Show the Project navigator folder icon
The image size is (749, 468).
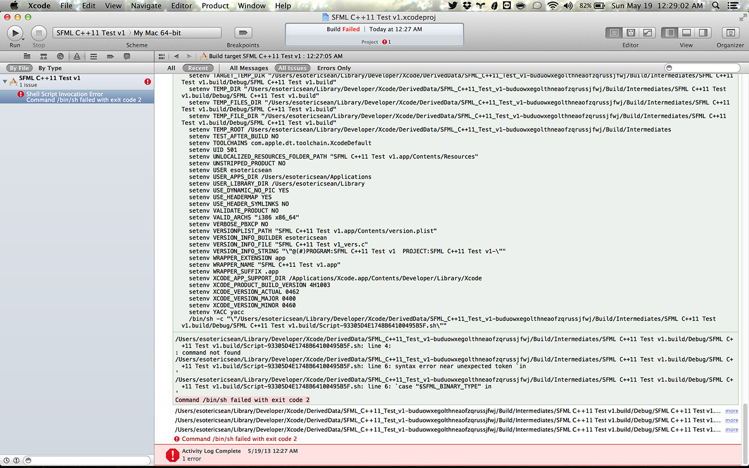tap(27, 56)
